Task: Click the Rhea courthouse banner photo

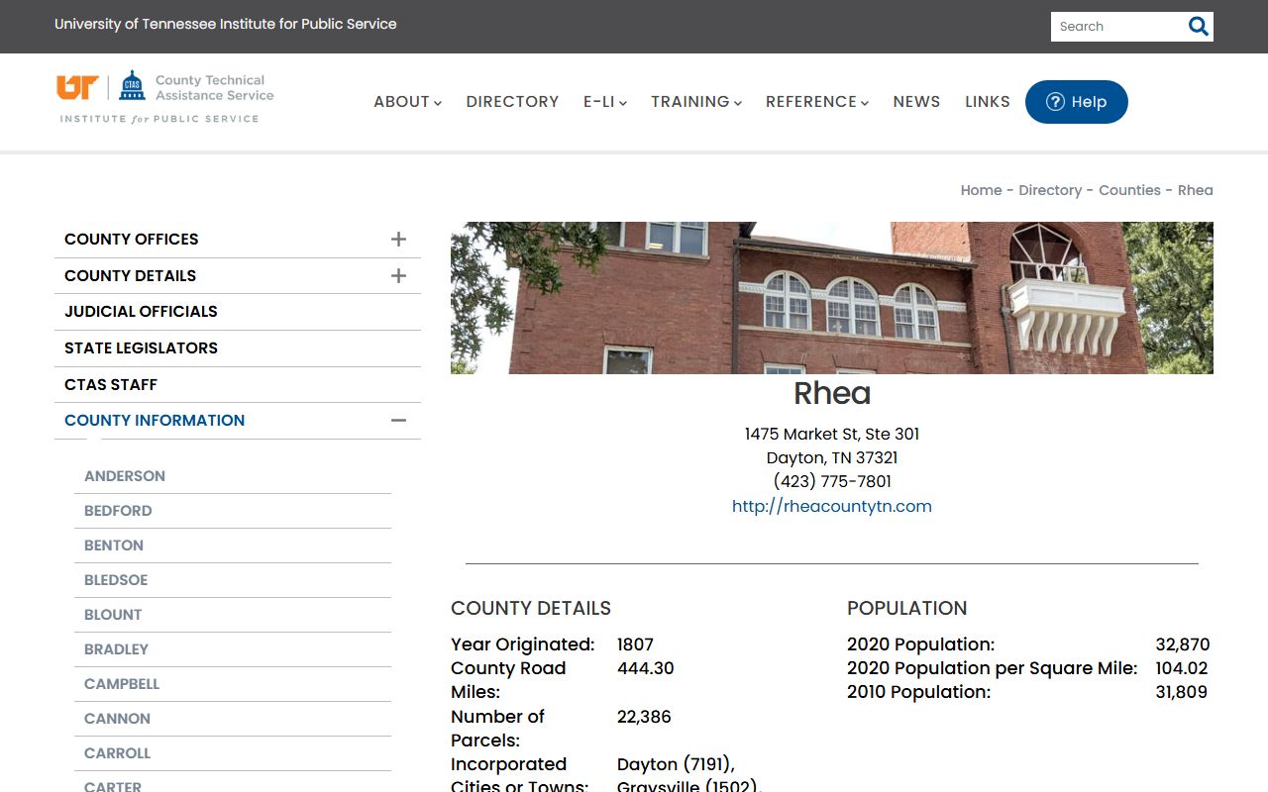Action: pyautogui.click(x=832, y=298)
